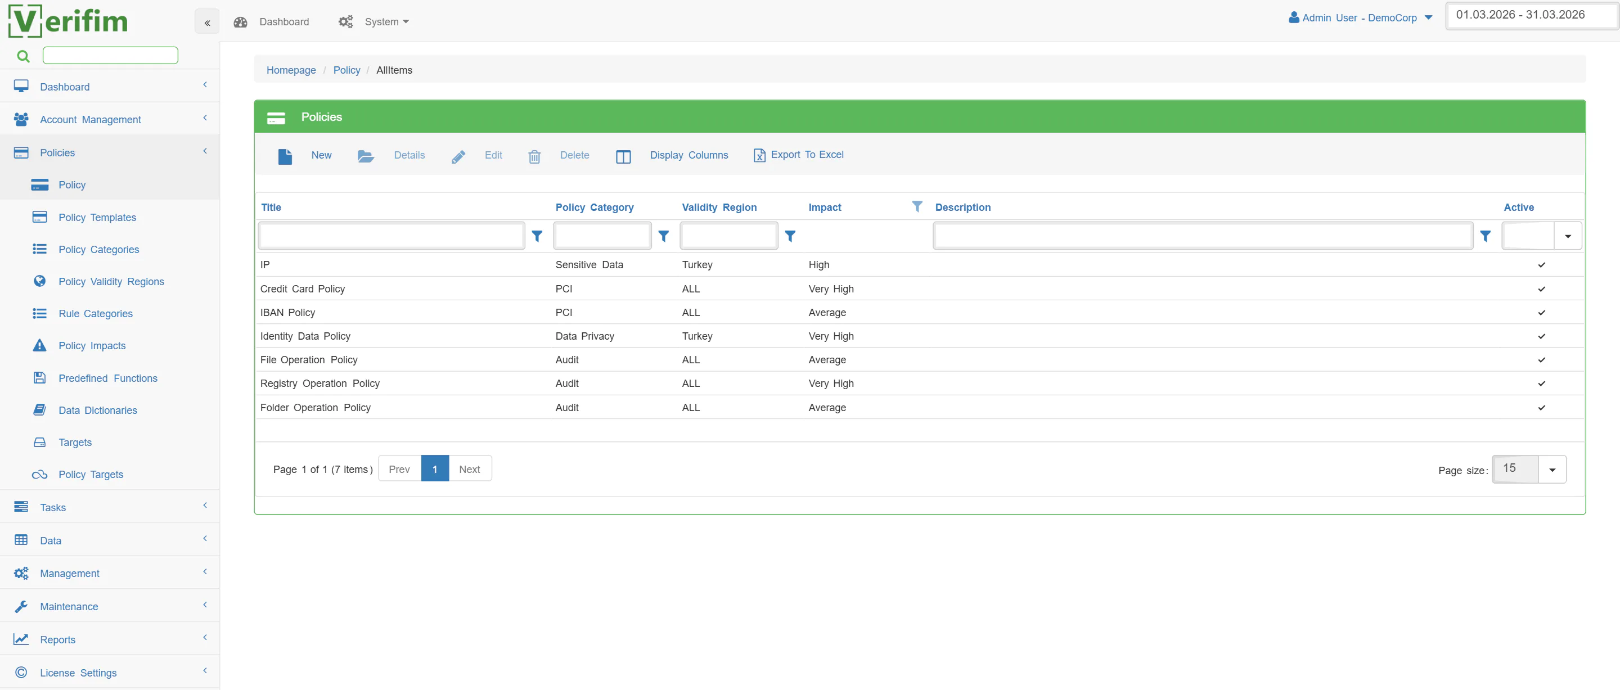1620x690 pixels.
Task: Open Predefined Functions in sidebar
Action: [107, 378]
